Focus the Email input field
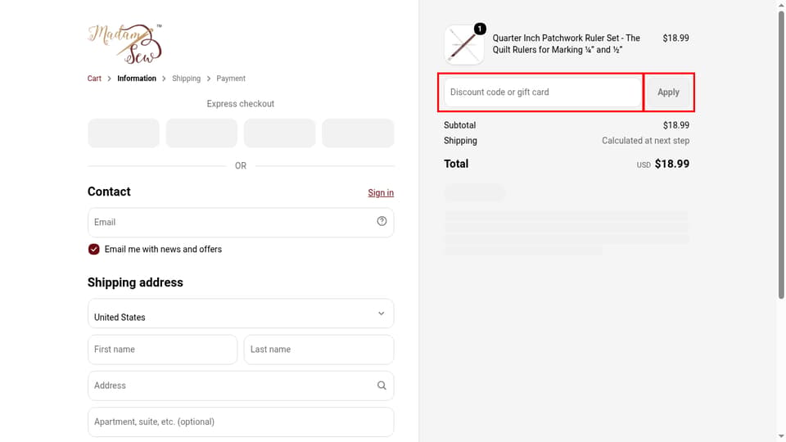 coord(241,223)
